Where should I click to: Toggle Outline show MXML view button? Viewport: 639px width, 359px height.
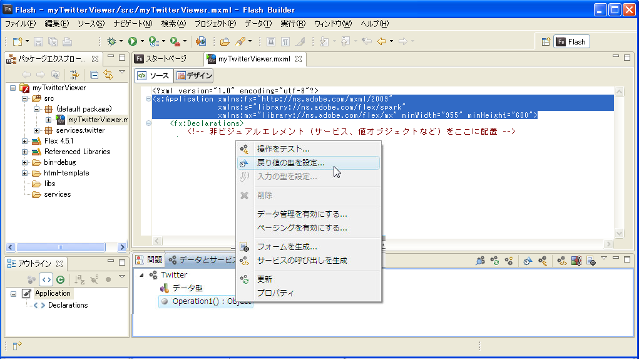tap(46, 280)
